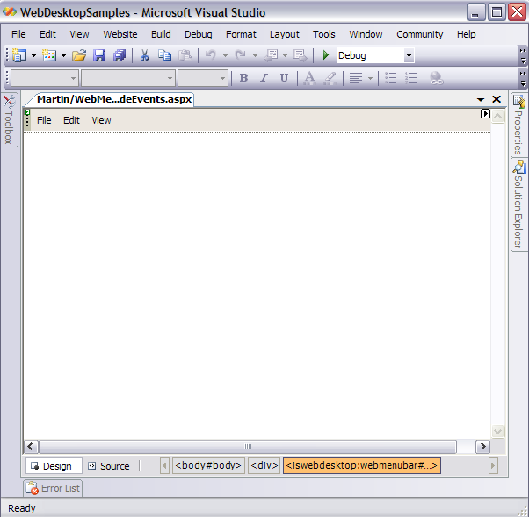This screenshot has width=529, height=517.
Task: Click the horizontal scrollbar in designer
Action: coord(247,447)
